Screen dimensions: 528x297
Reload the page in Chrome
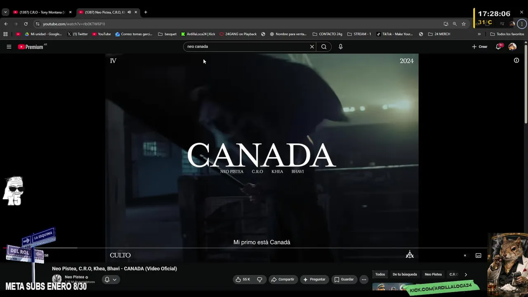tap(26, 24)
